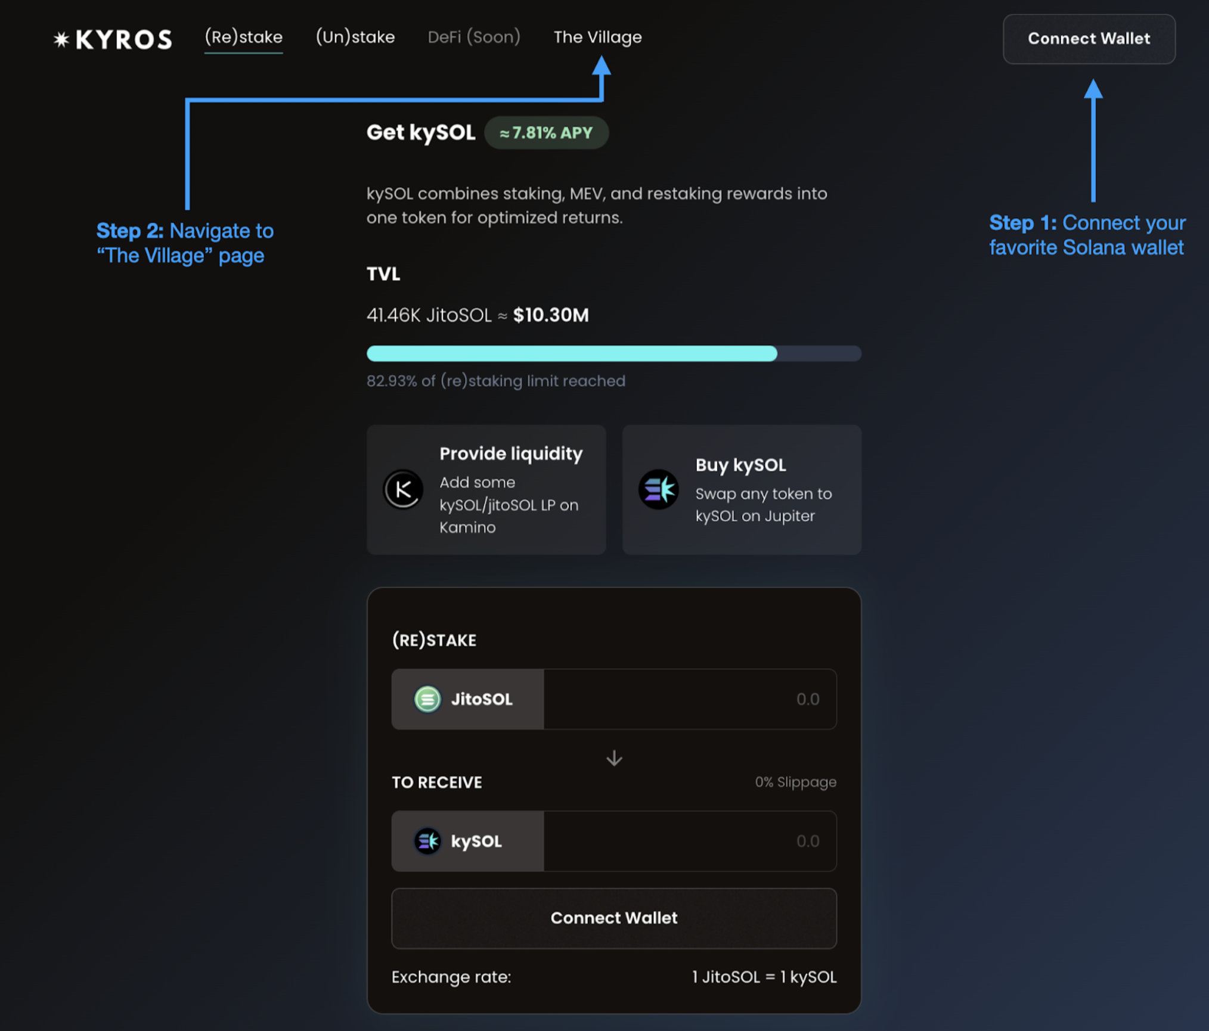Switch to the (Un)stake tab
1209x1031 pixels.
[355, 38]
